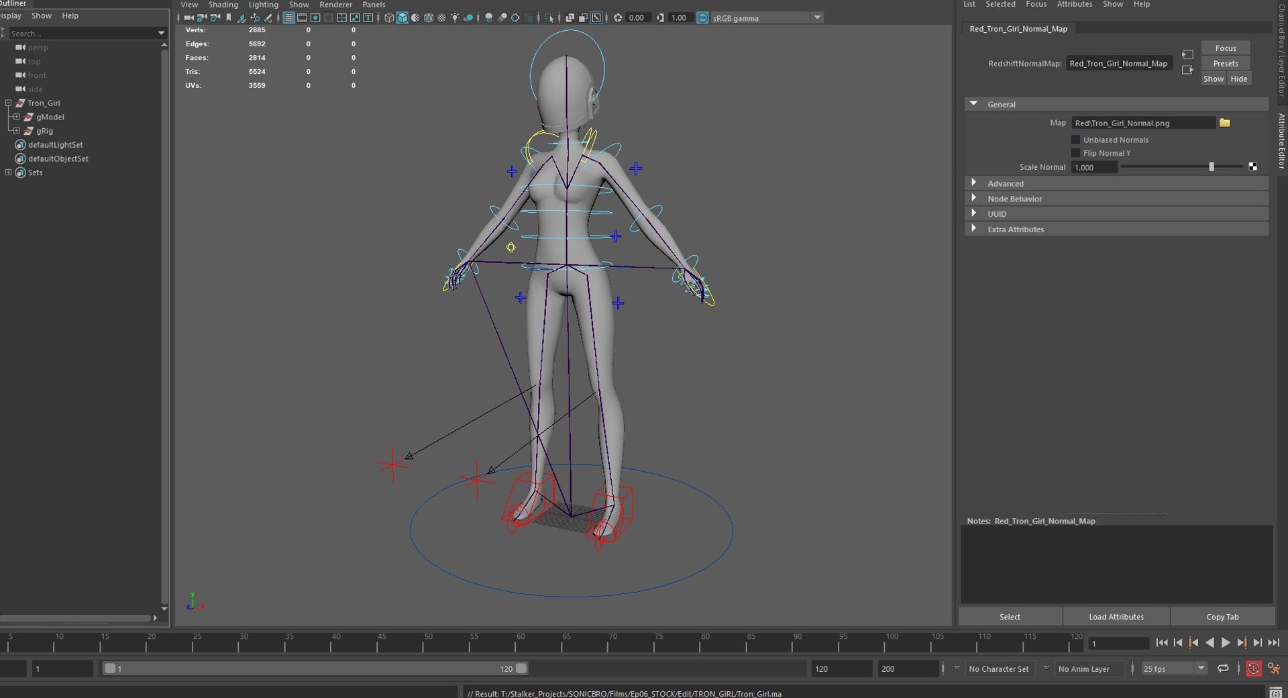Viewport: 1288px width, 698px height.
Task: Click the Scale Normal map connection checker icon
Action: pos(1252,166)
